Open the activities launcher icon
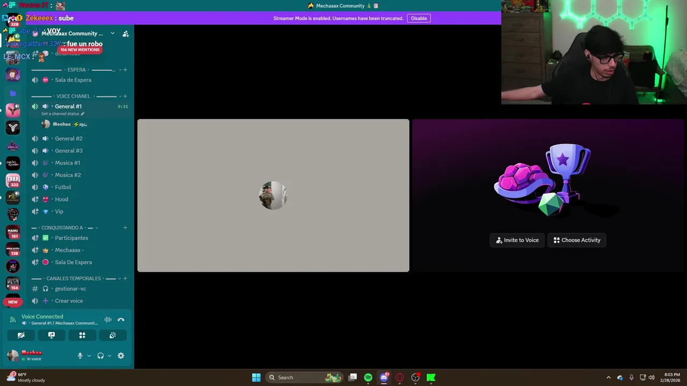Viewport: 687px width, 386px height. tap(82, 335)
